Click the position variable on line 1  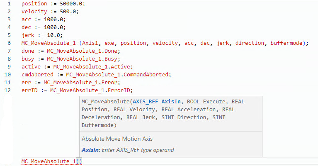pyautogui.click(x=34, y=3)
